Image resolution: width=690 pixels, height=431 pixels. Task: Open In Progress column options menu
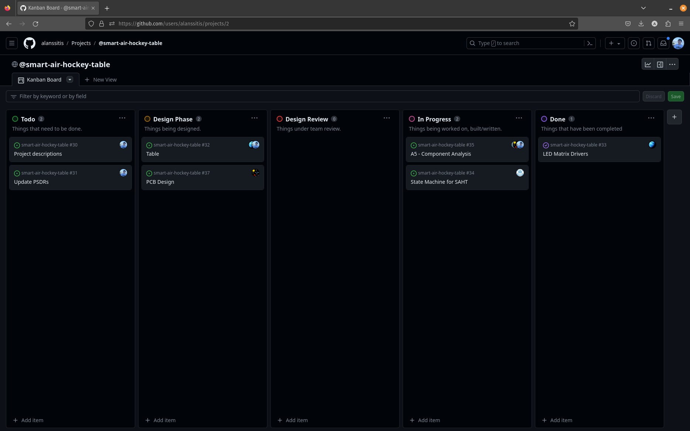tap(519, 118)
